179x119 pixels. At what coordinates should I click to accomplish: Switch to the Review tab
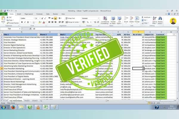pyautogui.click(x=55, y=14)
